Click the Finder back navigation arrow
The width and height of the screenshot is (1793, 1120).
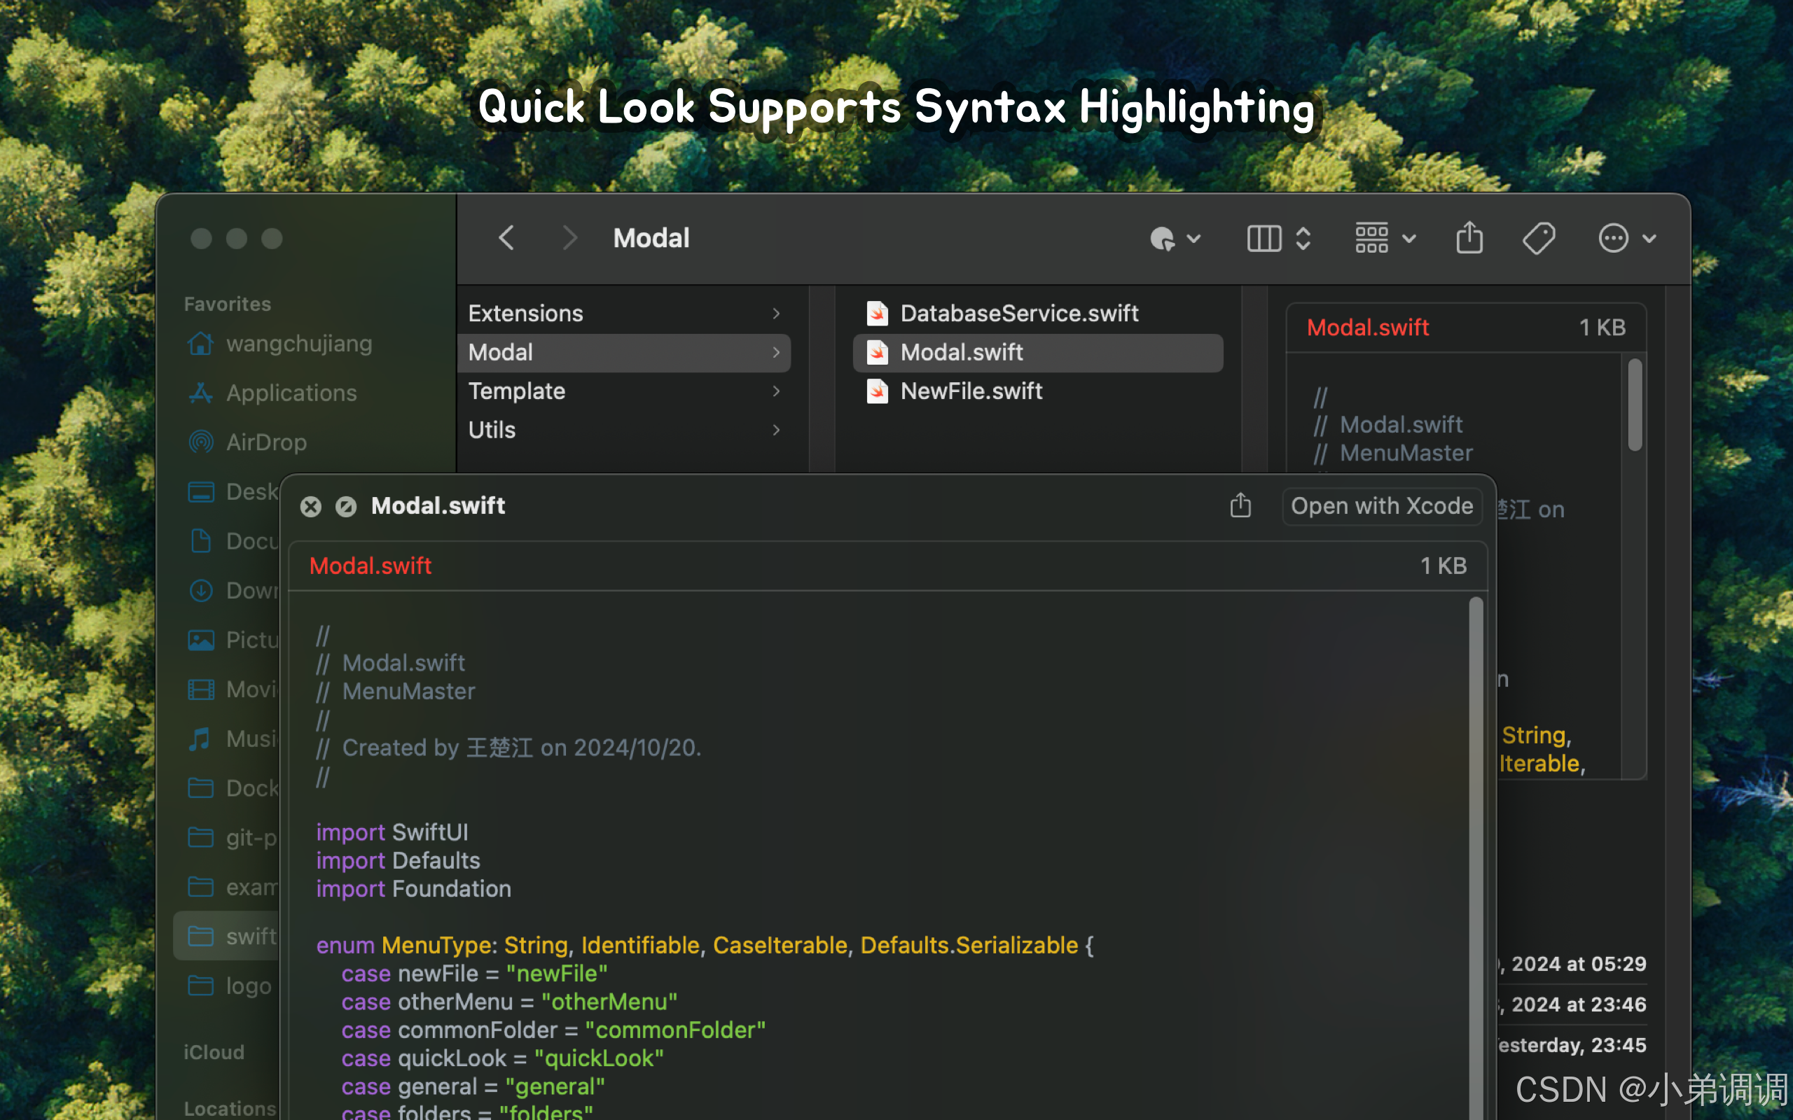click(x=507, y=239)
